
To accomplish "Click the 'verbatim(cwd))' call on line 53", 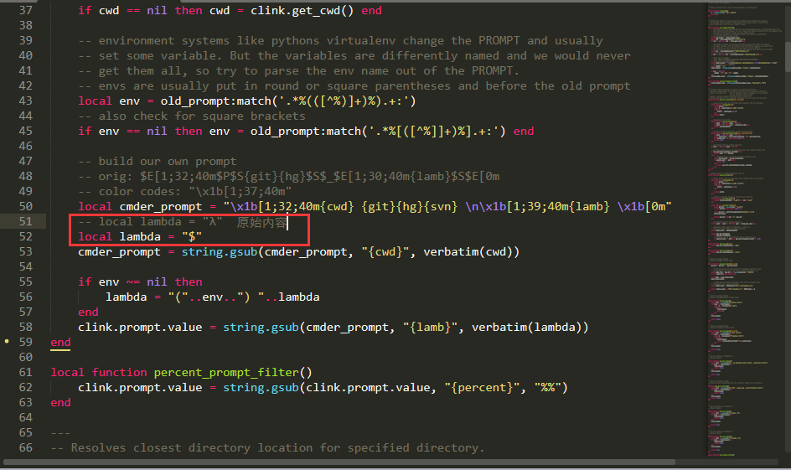I will click(471, 251).
